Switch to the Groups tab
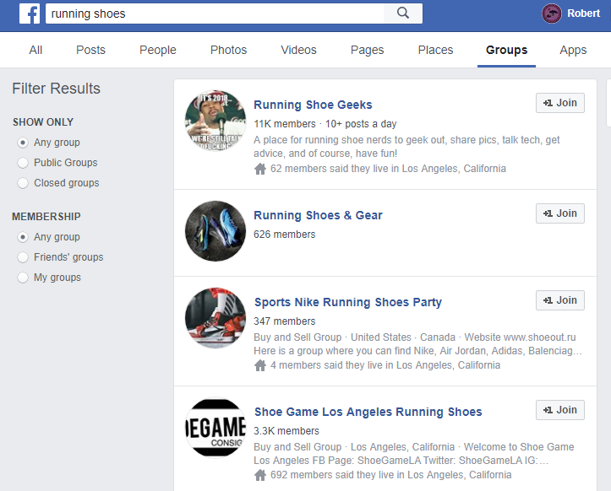The width and height of the screenshot is (611, 491). point(506,50)
